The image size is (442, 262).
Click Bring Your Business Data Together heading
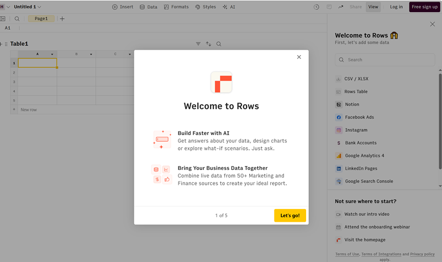pyautogui.click(x=223, y=168)
